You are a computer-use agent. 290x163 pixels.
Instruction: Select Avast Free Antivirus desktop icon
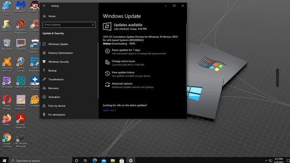pos(7,64)
